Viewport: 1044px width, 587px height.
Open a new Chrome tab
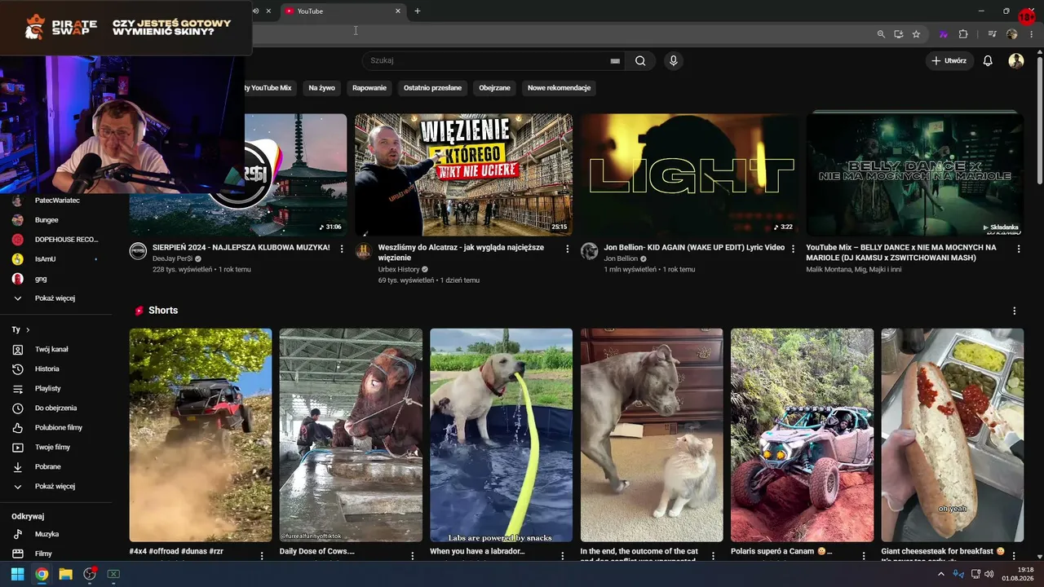418,11
